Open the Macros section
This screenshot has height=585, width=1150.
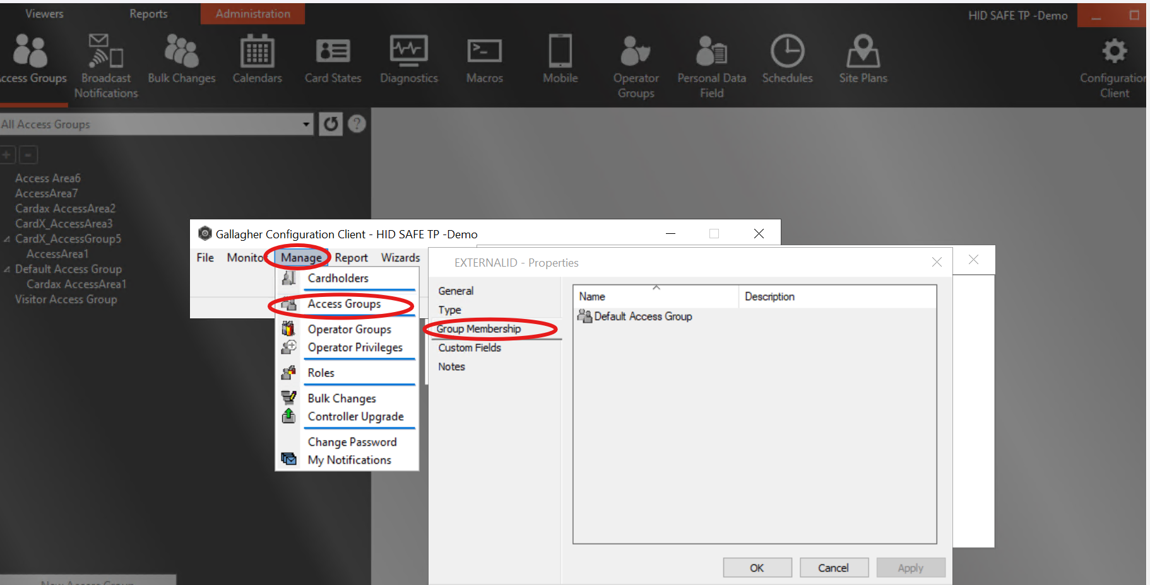tap(485, 60)
